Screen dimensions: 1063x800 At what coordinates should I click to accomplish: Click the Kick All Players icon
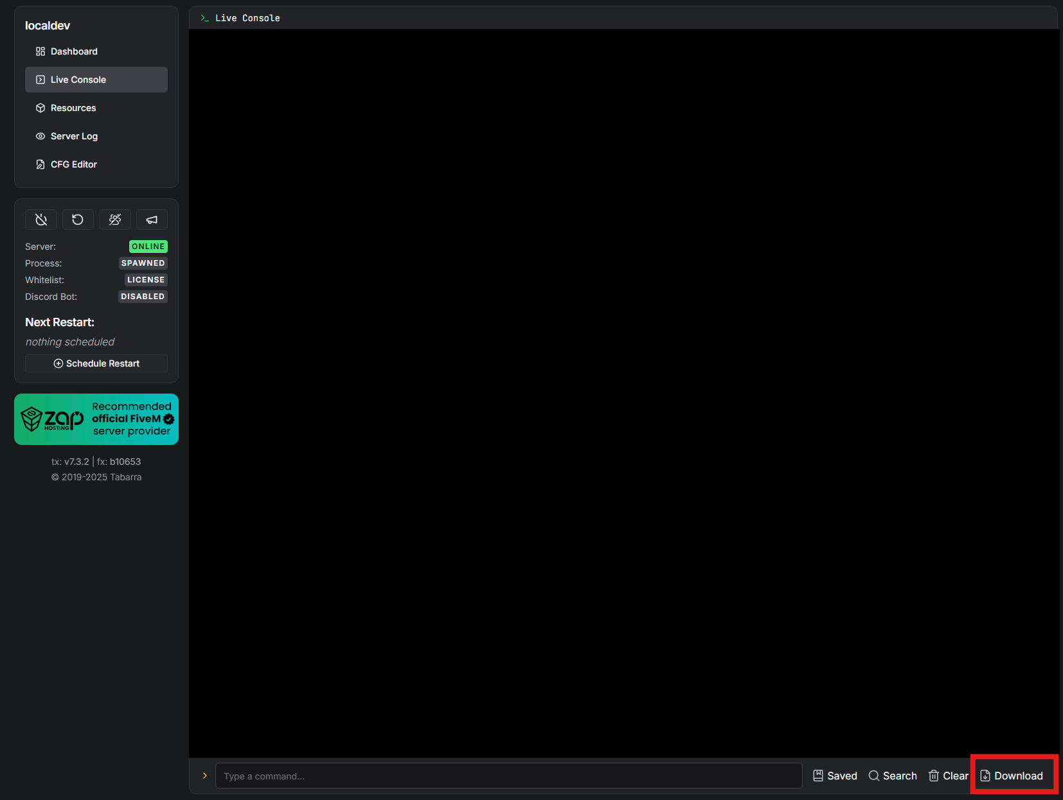(x=115, y=220)
